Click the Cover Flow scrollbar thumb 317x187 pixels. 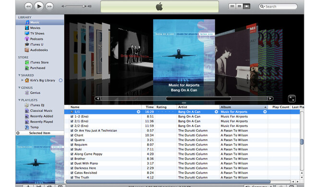coord(198,99)
